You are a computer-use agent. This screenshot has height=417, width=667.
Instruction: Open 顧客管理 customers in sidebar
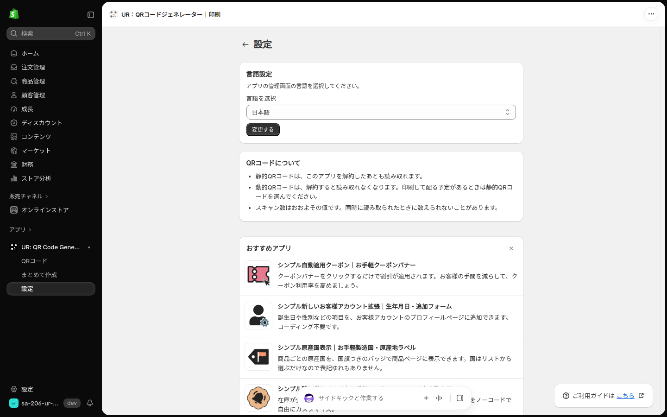[x=51, y=95]
